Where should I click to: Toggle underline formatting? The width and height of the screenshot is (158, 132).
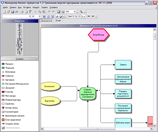pos(52,16)
